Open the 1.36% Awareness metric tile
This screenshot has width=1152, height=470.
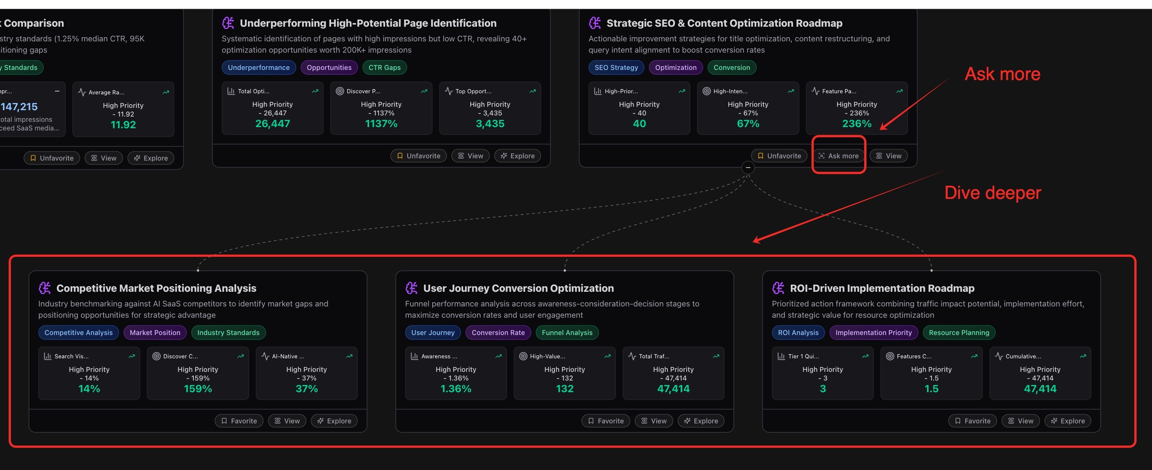[x=456, y=373]
